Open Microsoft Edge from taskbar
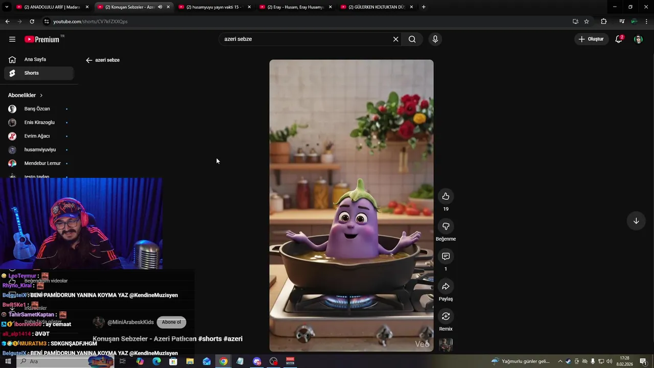Image resolution: width=654 pixels, height=368 pixels. tap(156, 361)
